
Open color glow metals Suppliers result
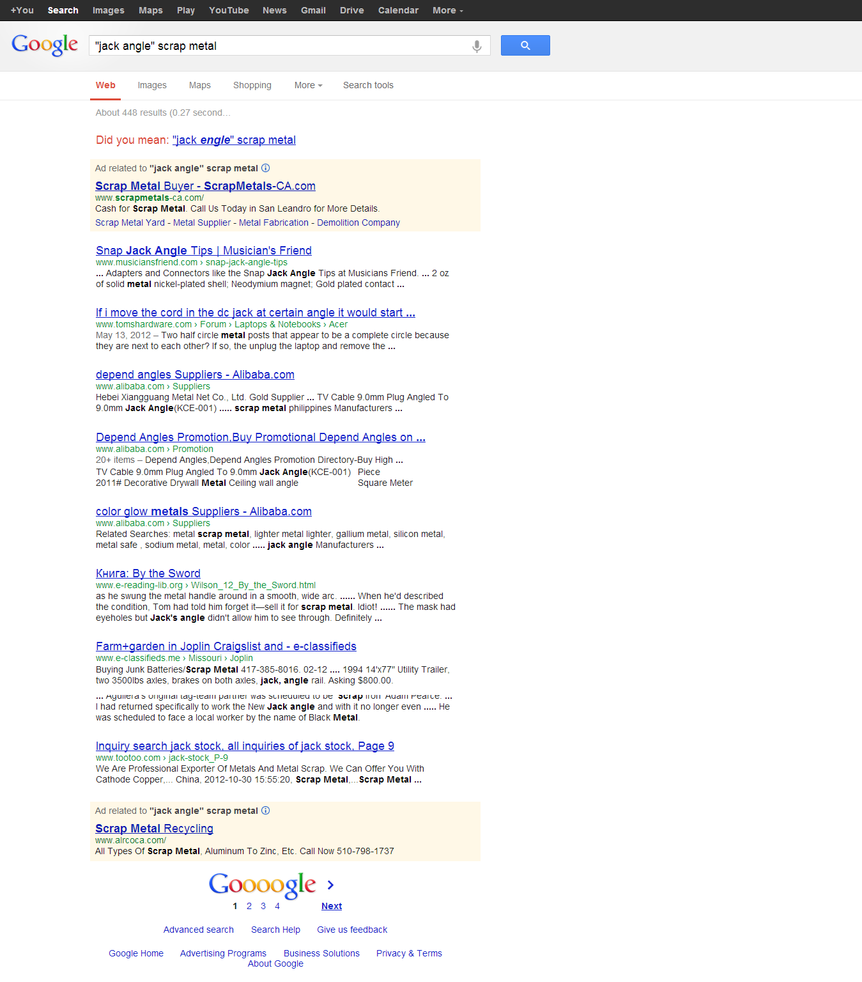tap(204, 511)
